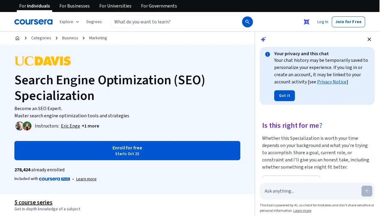The height and width of the screenshot is (216, 384).
Task: Click the Log In link
Action: click(x=323, y=22)
